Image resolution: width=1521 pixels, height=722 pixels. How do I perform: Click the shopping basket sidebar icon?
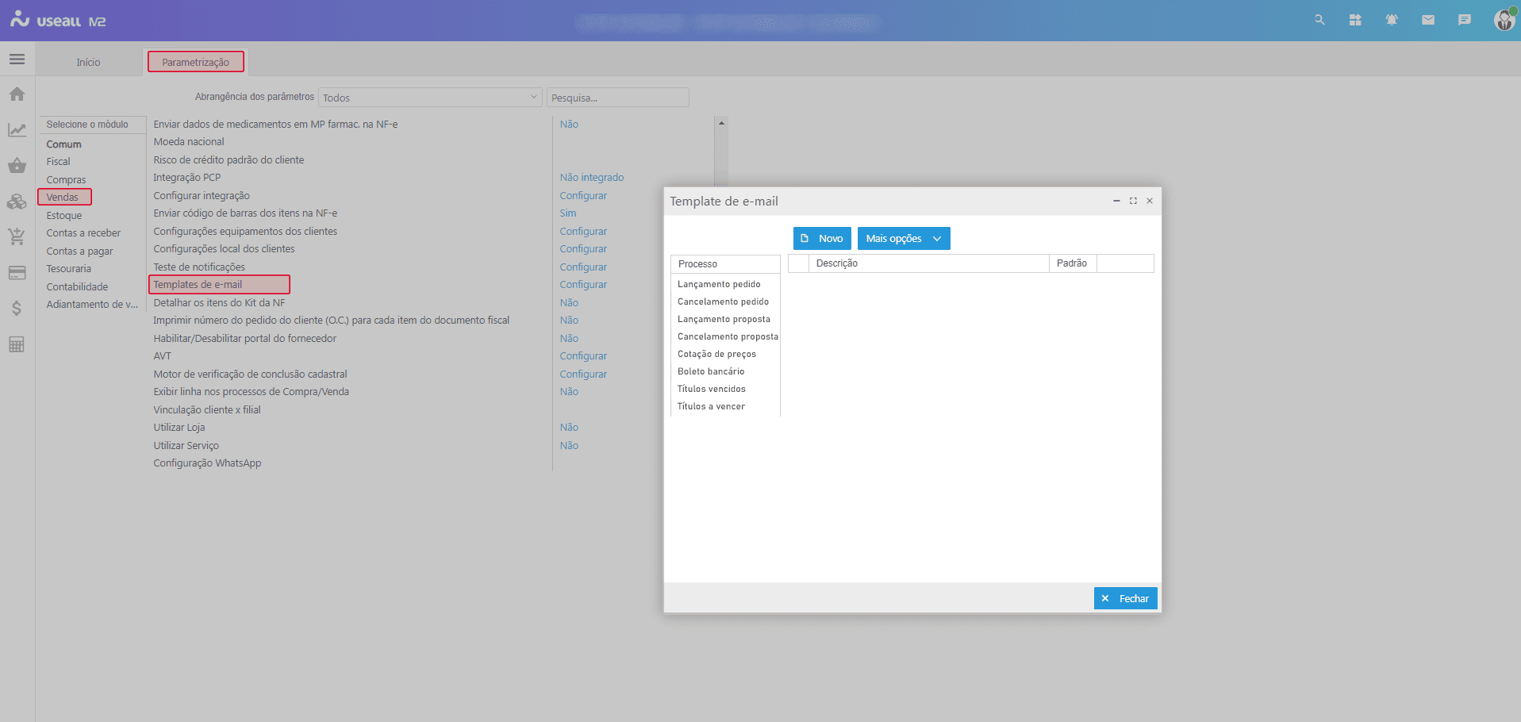click(x=17, y=166)
